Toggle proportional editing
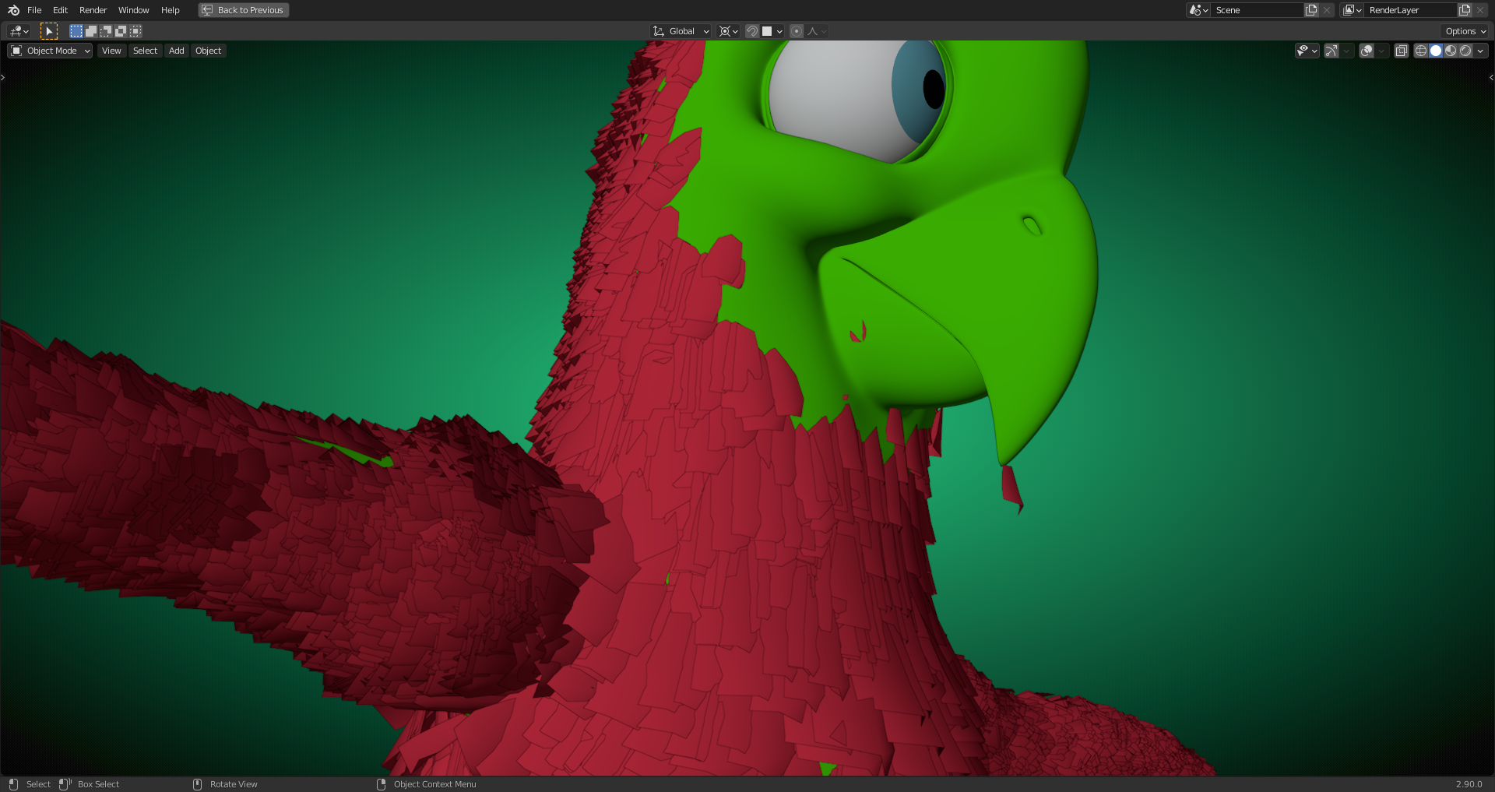Image resolution: width=1495 pixels, height=792 pixels. tap(797, 31)
